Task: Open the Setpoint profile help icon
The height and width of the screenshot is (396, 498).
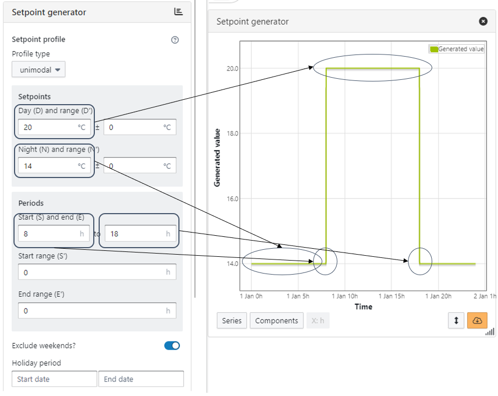Action: pos(175,40)
